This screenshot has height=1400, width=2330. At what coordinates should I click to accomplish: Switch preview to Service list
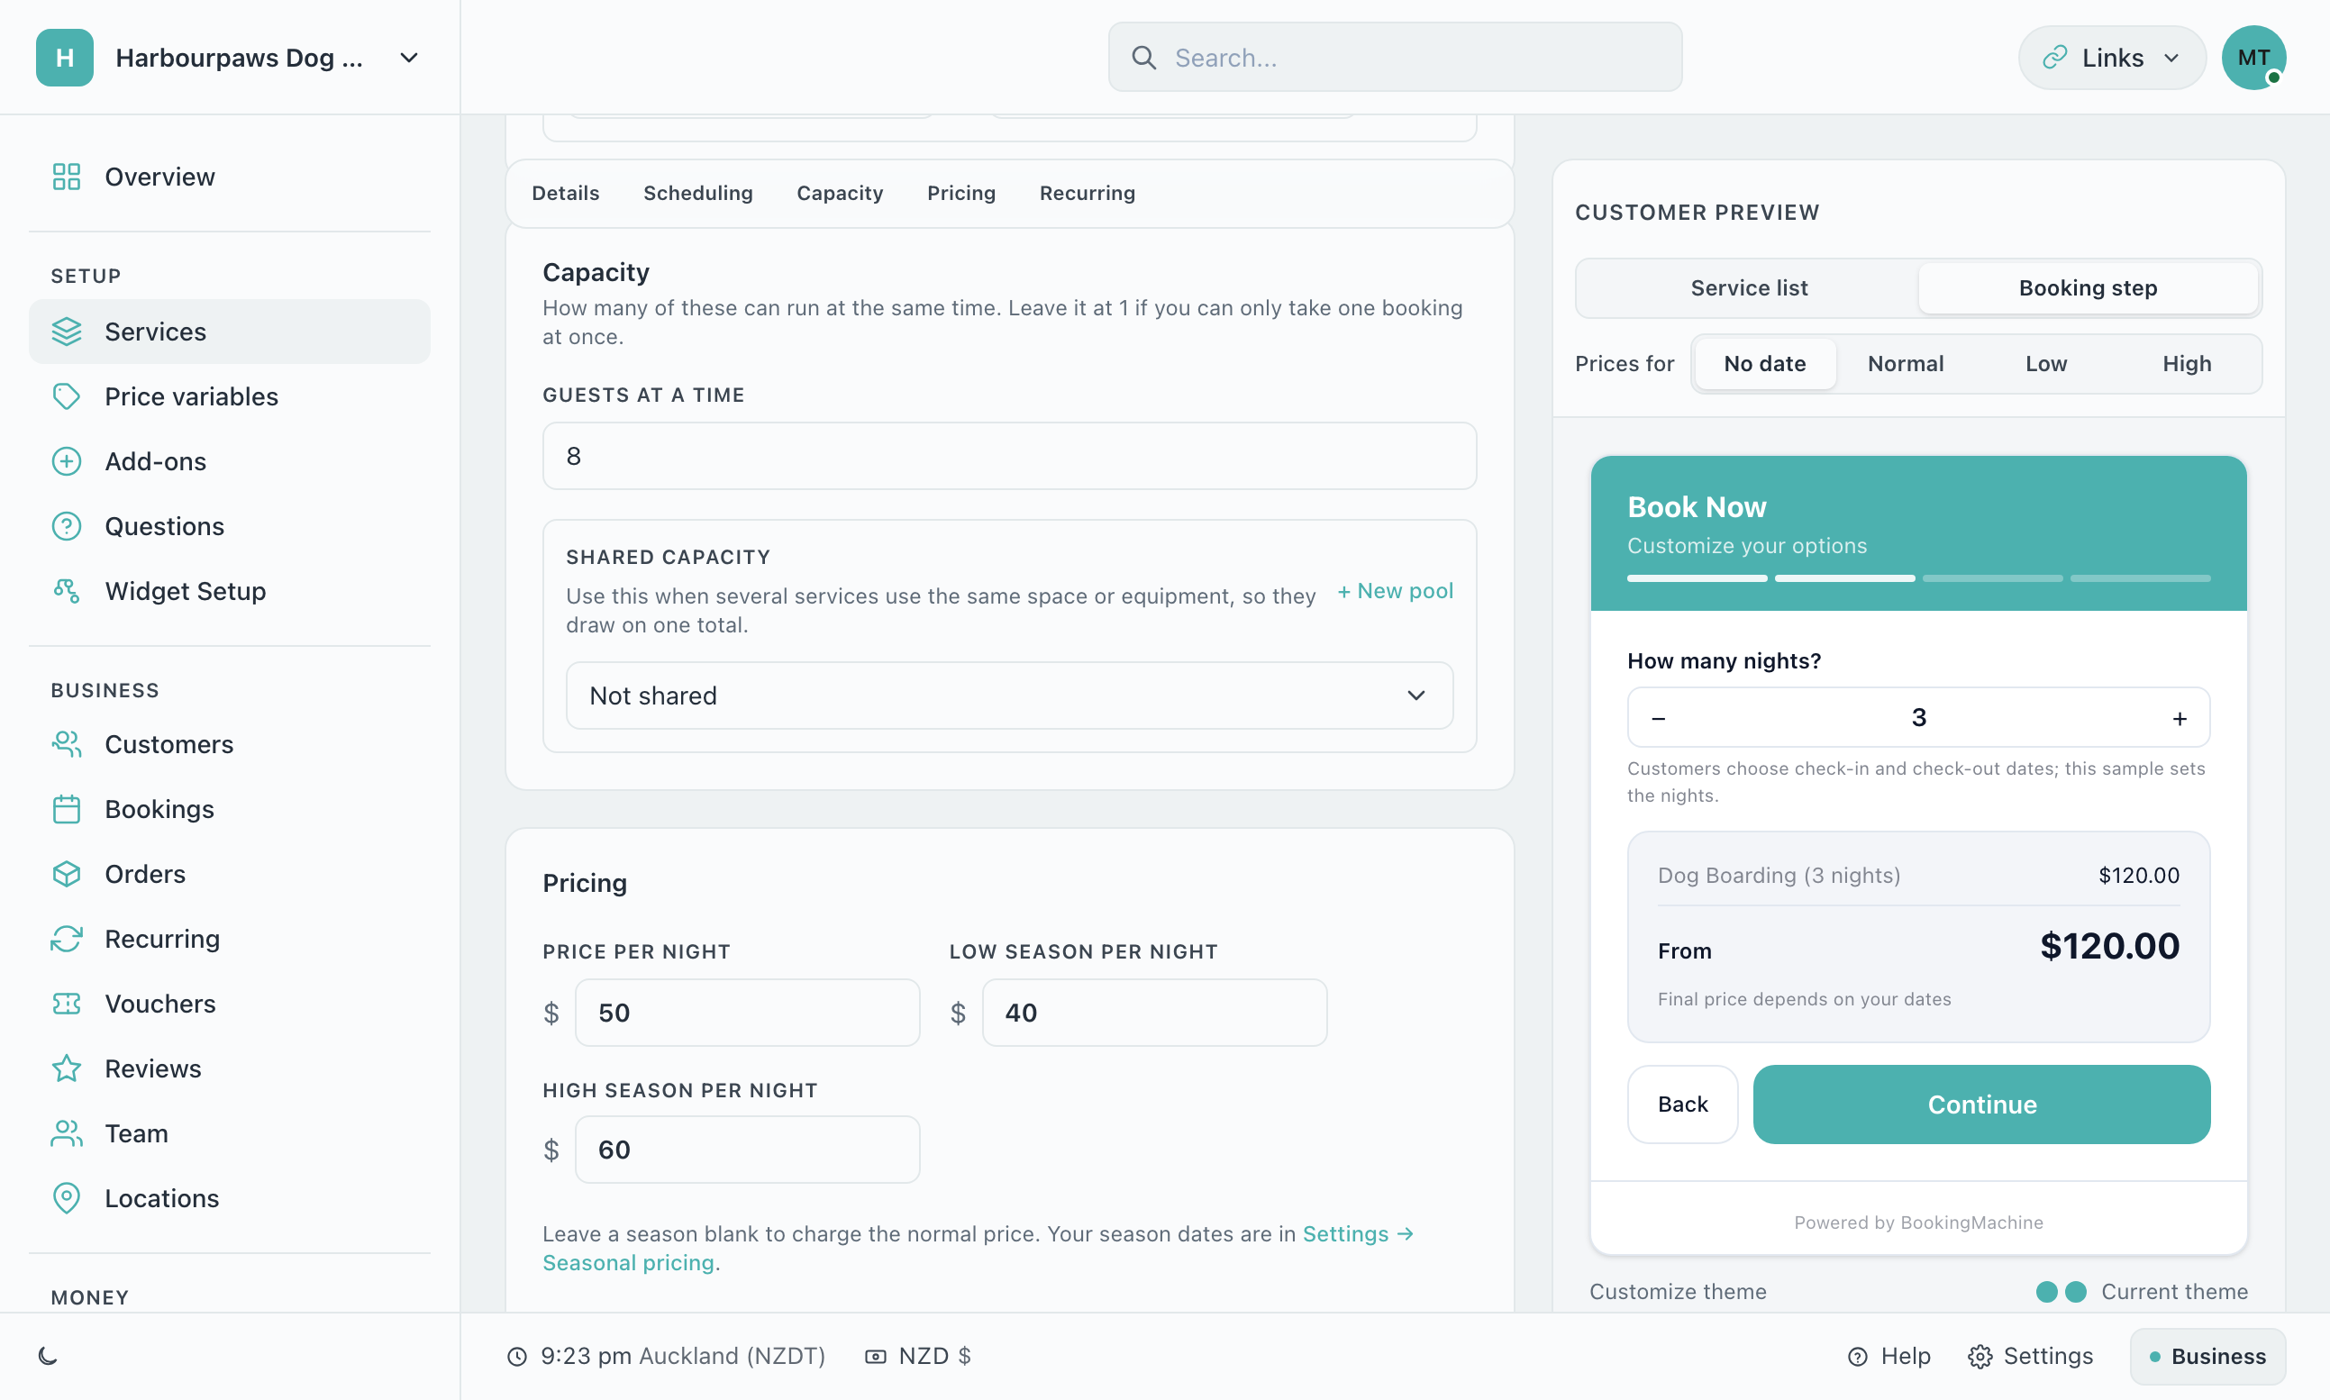[x=1749, y=287]
